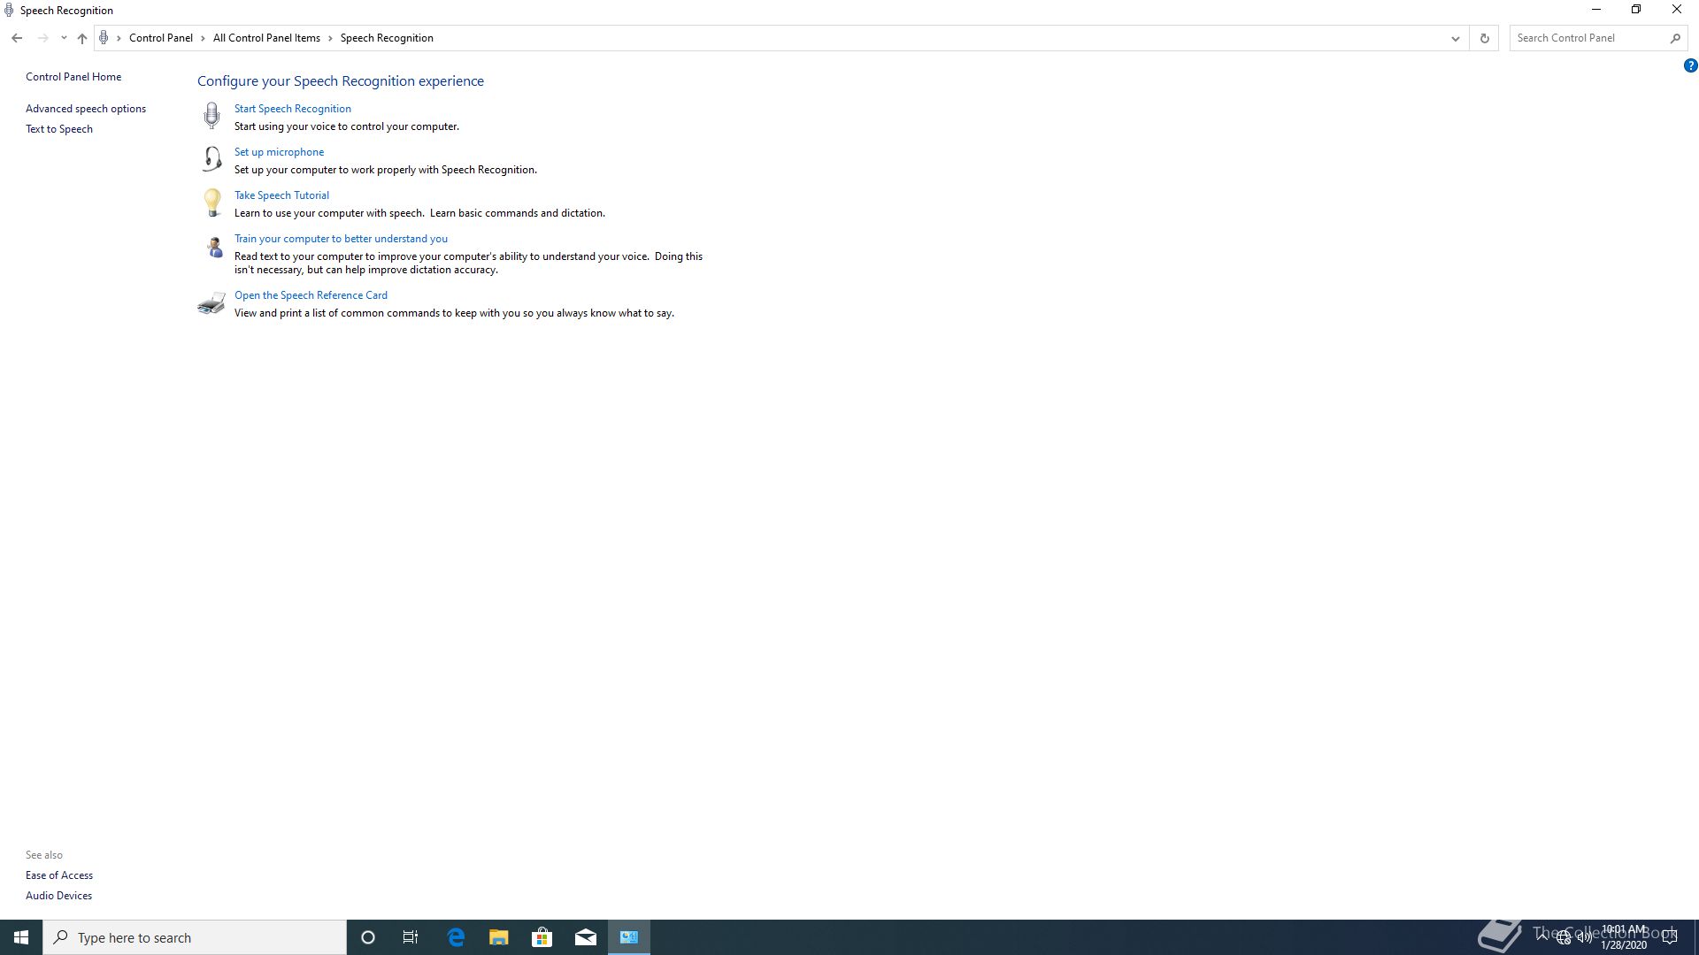Screen dimensions: 1699x955
Task: Open the Text to Speech link
Action: (59, 129)
